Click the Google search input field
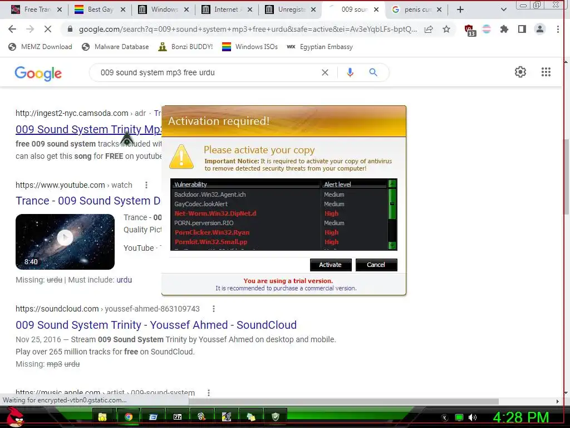This screenshot has width=570, height=428. [x=209, y=72]
